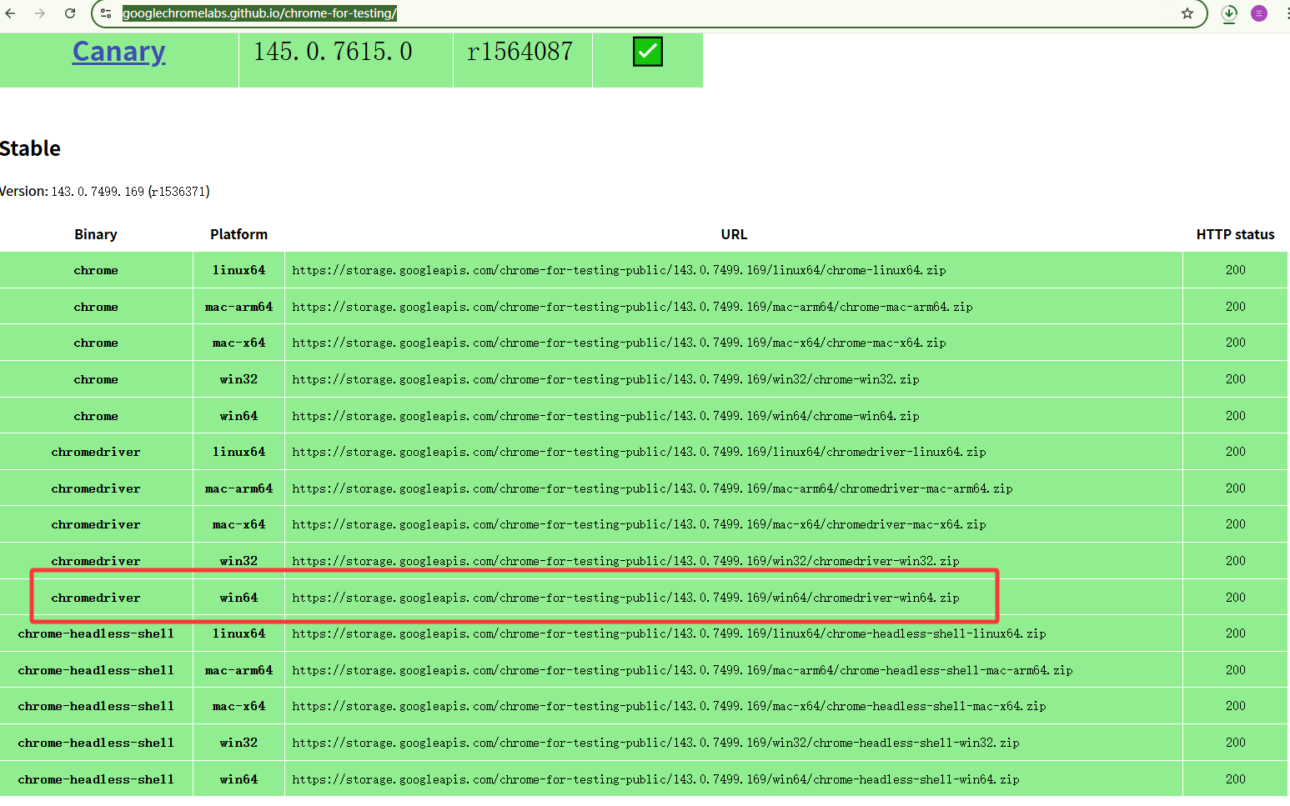
Task: Click 200 status of chromedriver win64 row
Action: (x=1235, y=598)
